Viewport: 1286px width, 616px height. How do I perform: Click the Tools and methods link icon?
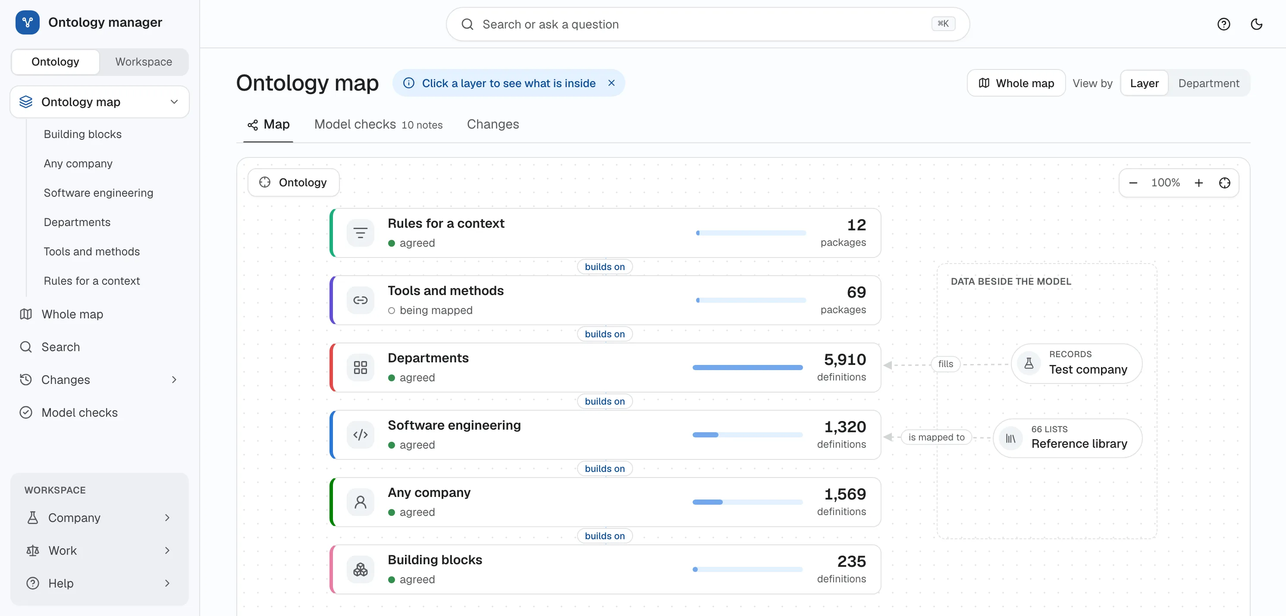click(361, 300)
